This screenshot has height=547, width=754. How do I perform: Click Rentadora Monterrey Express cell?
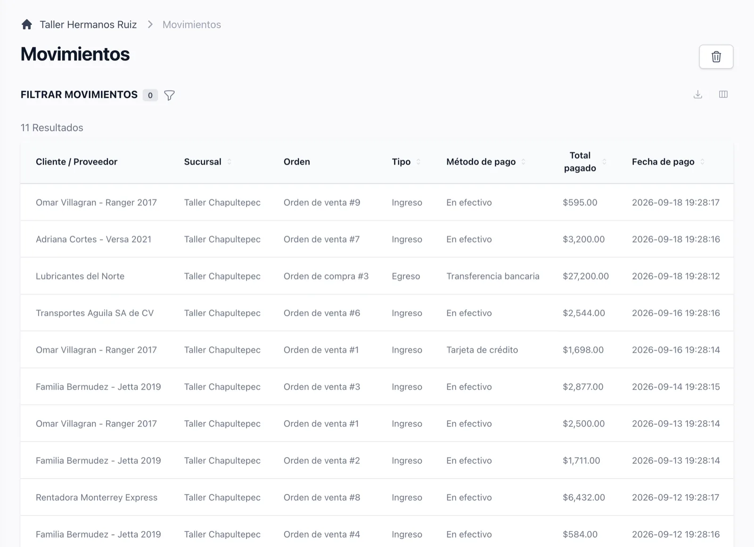point(97,498)
